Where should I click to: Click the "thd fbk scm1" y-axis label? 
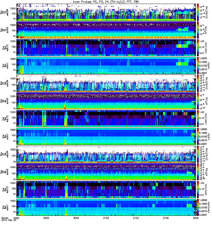coord(5,136)
